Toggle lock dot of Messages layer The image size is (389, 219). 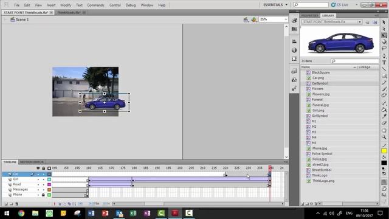[43, 190]
